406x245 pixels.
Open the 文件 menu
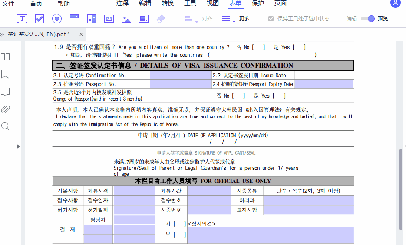pos(8,3)
